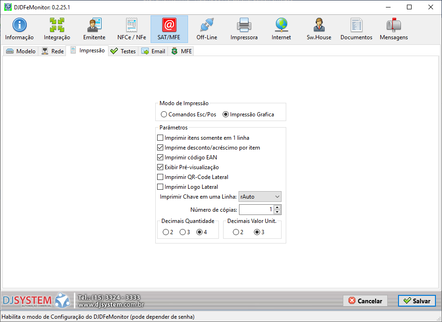The height and width of the screenshot is (322, 442).
Task: Open the Documentos icon
Action: (356, 29)
